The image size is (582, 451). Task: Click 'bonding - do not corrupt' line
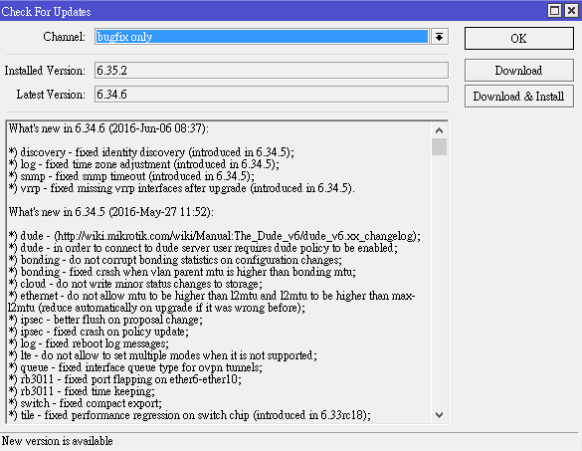[x=175, y=260]
